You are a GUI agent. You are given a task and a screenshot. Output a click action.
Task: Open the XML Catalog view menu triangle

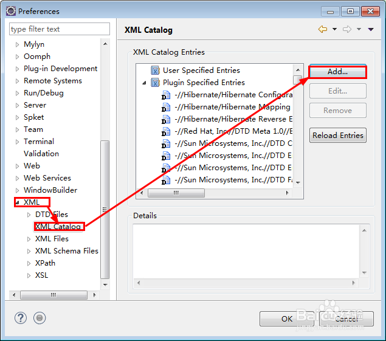click(371, 29)
